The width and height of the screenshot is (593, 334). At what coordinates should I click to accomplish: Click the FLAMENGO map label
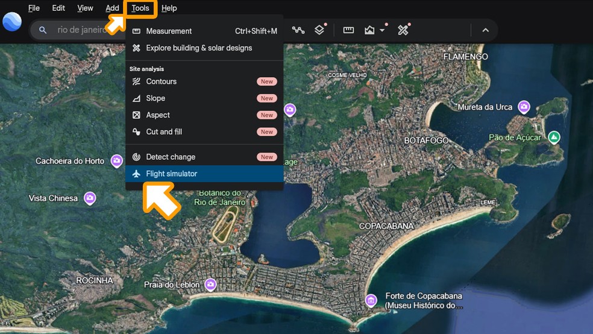tap(466, 57)
